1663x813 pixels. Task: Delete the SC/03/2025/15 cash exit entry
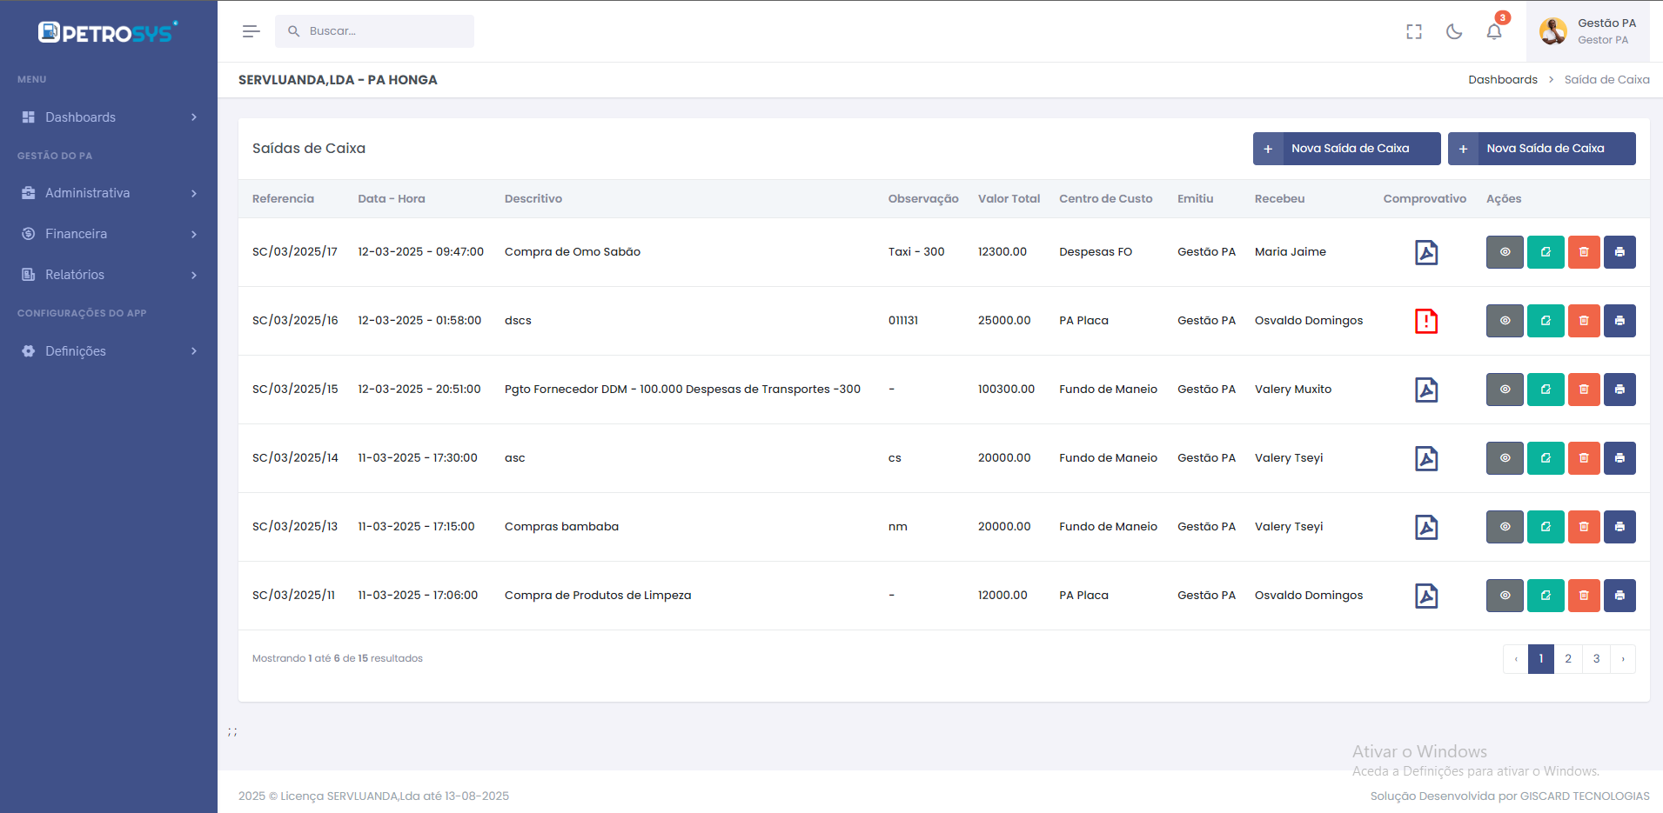point(1583,390)
